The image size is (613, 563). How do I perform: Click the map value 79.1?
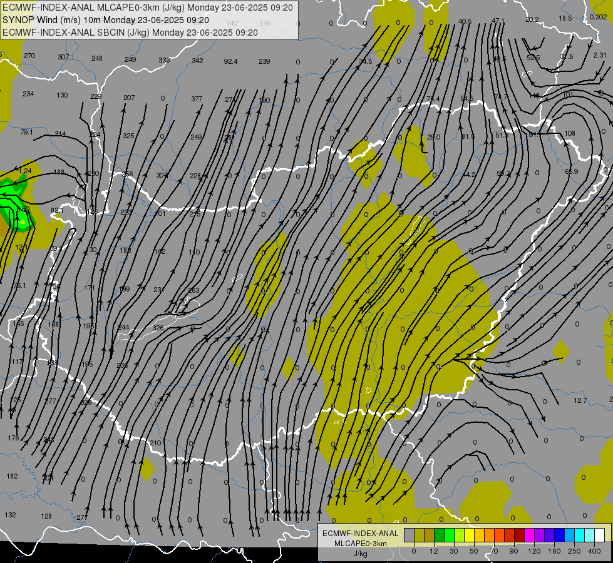(x=26, y=133)
